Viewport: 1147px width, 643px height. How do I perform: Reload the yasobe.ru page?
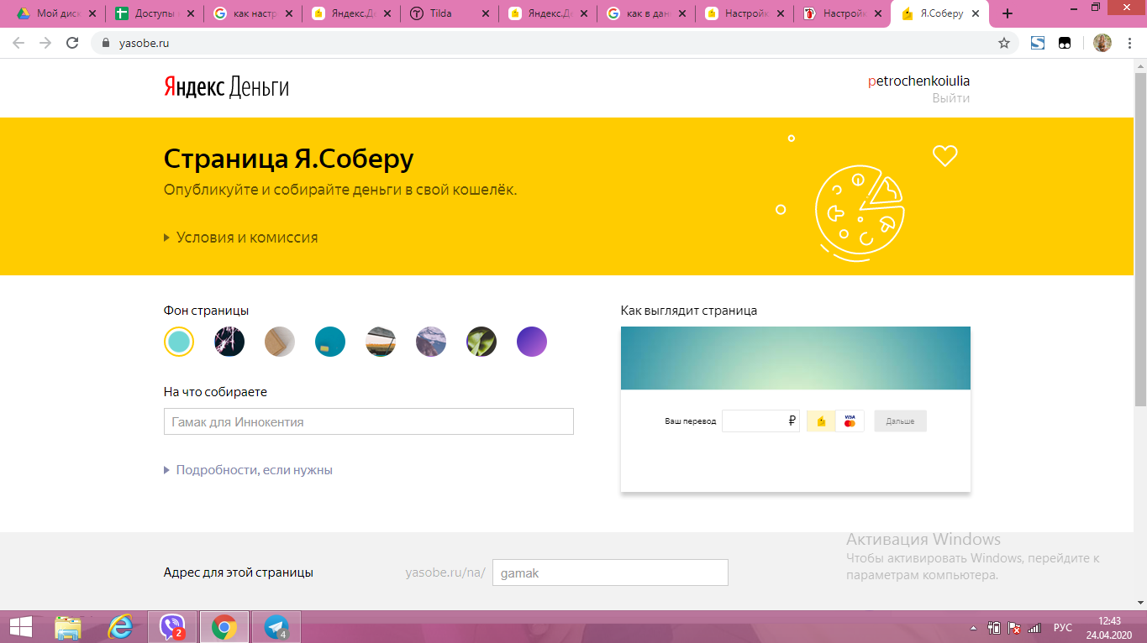pos(73,43)
